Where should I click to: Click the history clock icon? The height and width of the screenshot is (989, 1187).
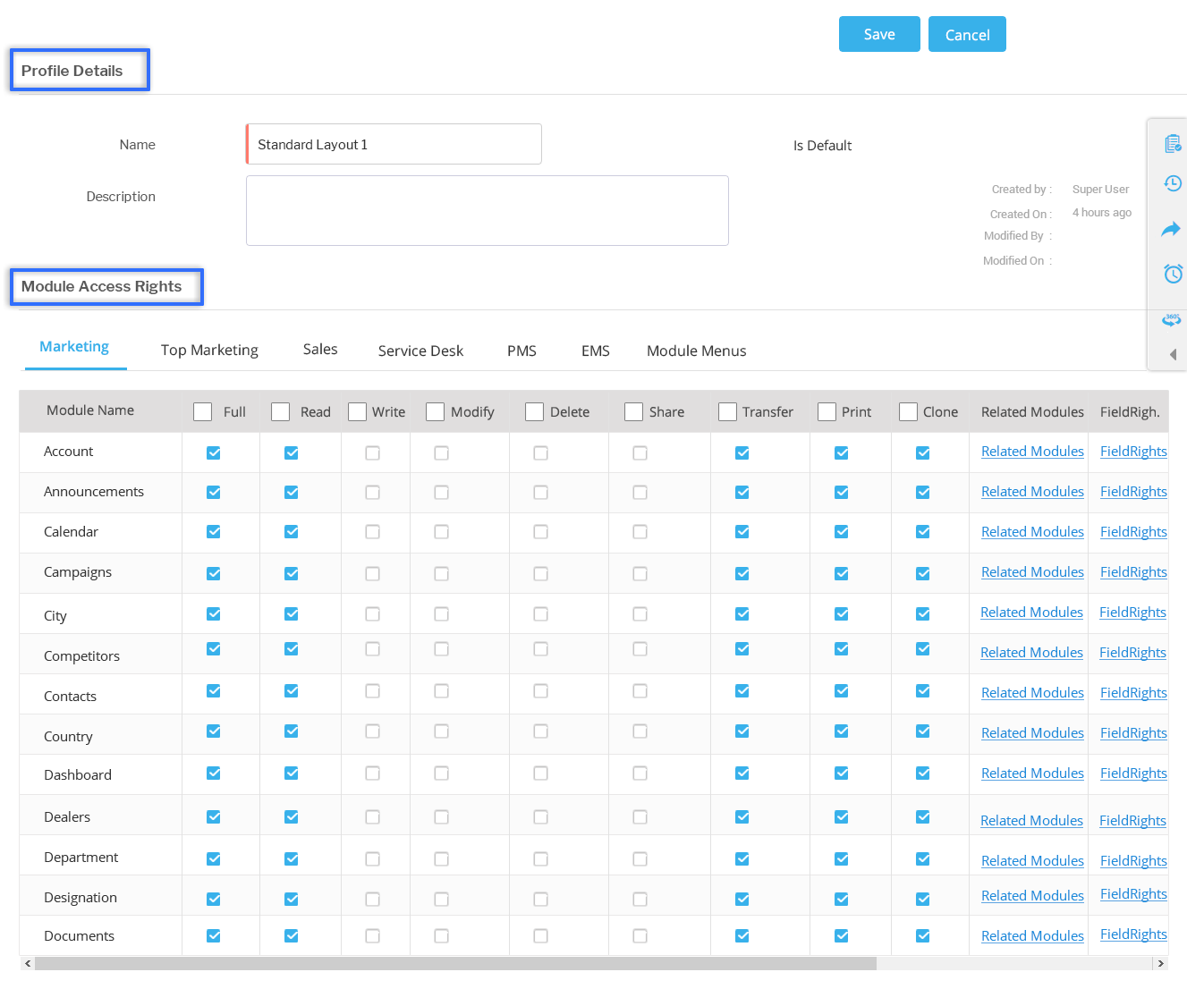point(1172,183)
